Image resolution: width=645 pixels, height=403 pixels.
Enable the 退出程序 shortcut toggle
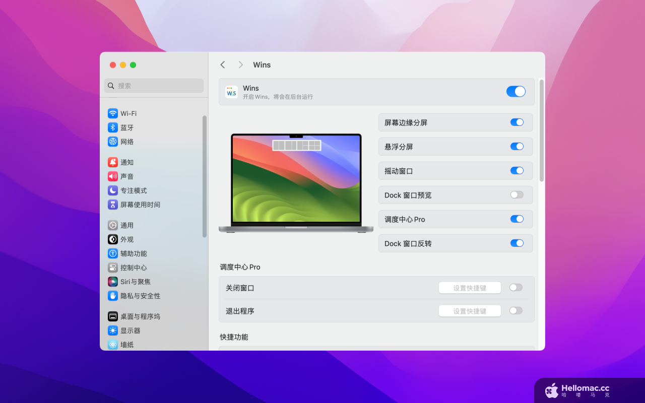point(516,311)
